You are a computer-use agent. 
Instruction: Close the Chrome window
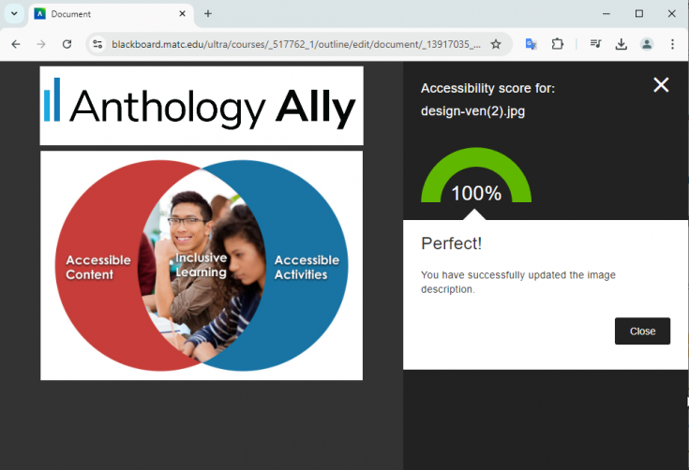click(x=671, y=14)
